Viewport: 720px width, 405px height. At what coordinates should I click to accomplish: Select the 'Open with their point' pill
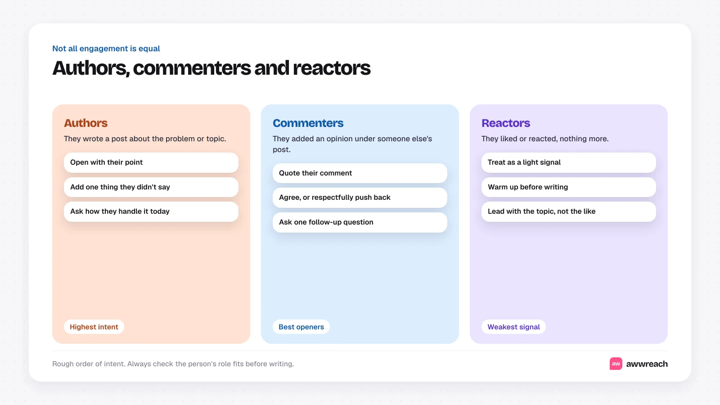pos(151,162)
